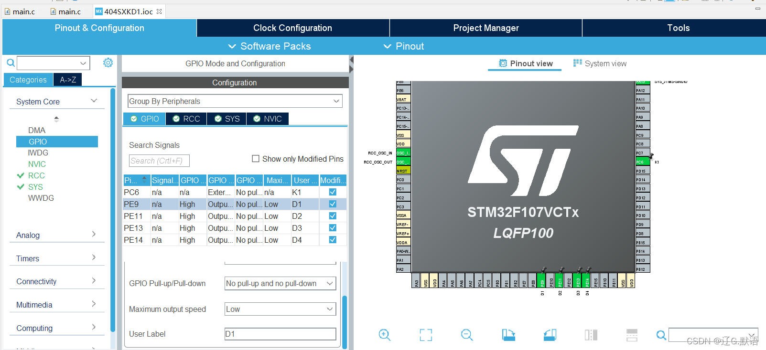Switch to first main.c editor tab

point(20,11)
